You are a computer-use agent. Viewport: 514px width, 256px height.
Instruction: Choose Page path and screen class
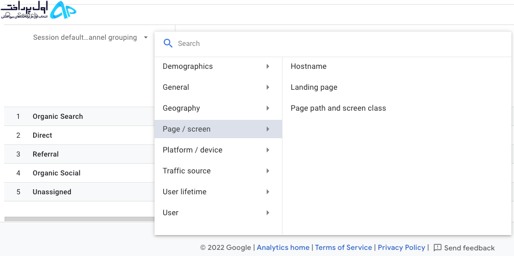coord(338,108)
